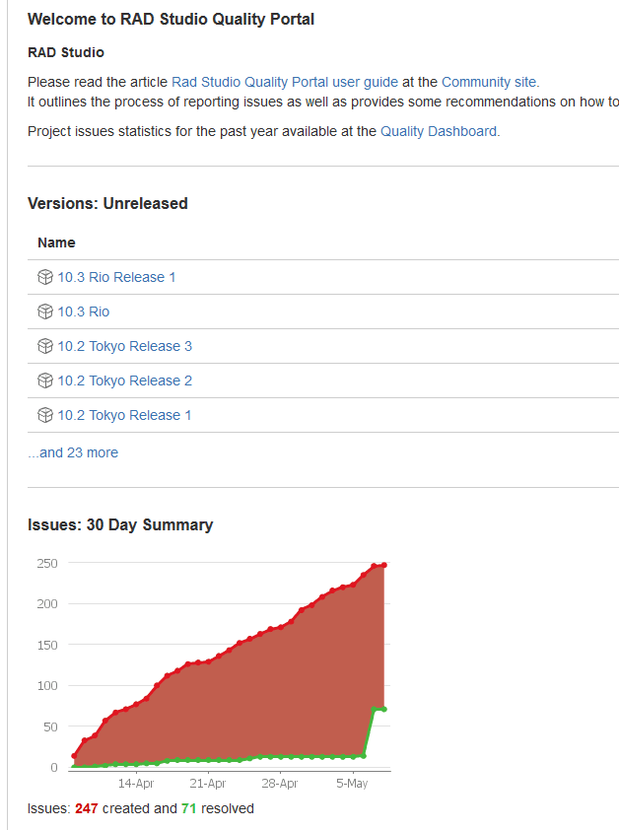
Task: Click the last green point on the resolved-issues line
Action: tap(383, 710)
